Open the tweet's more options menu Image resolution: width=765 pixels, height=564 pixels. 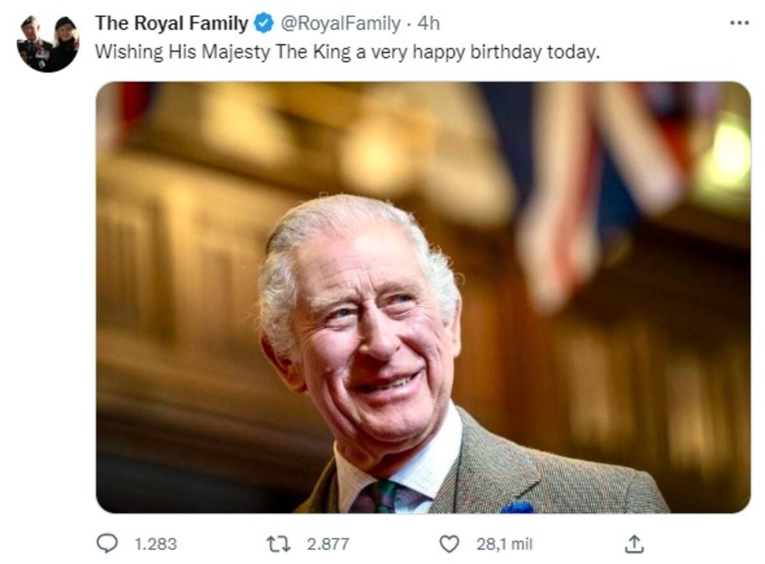[x=739, y=23]
